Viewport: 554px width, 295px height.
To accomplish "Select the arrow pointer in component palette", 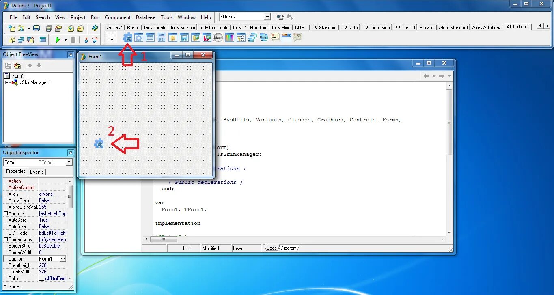I will [112, 38].
